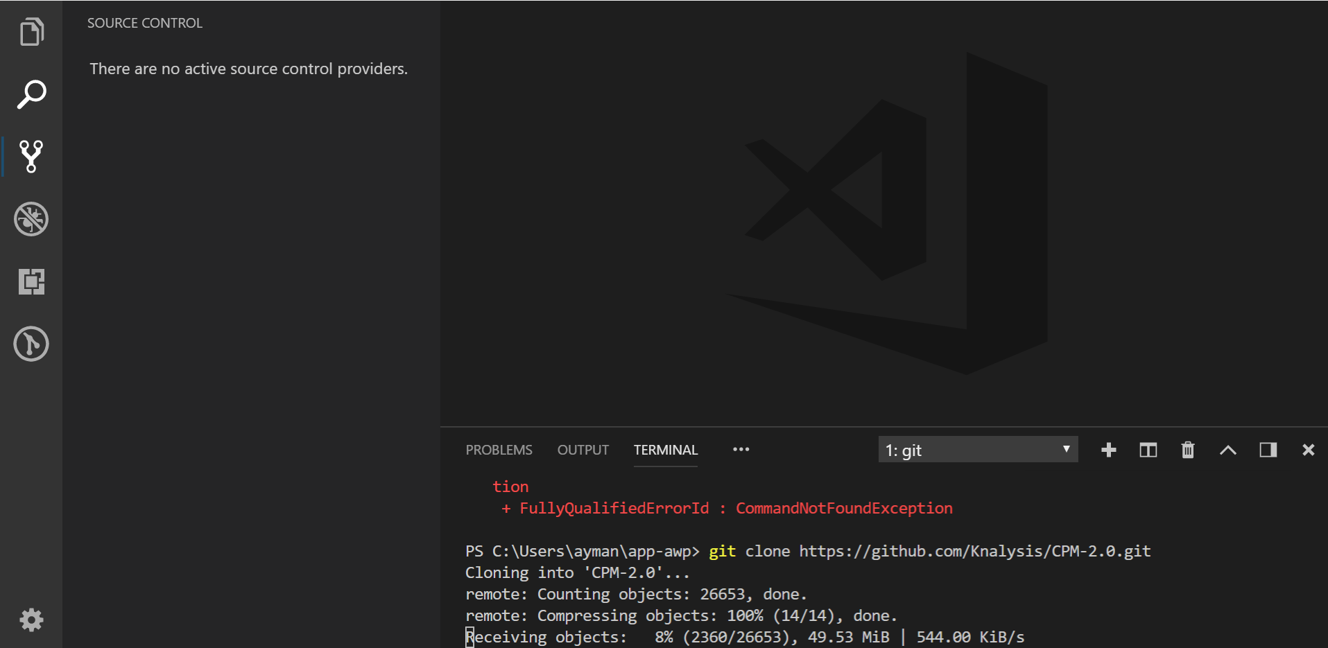Viewport: 1328px width, 648px height.
Task: Toggle the panel position icon
Action: pyautogui.click(x=1268, y=450)
